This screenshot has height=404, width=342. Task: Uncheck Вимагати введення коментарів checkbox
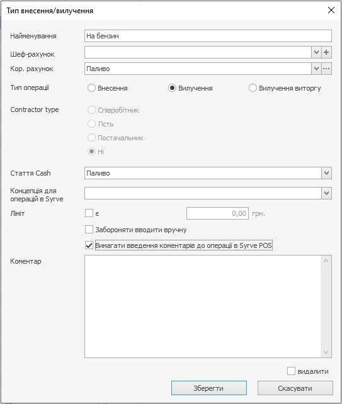89,245
